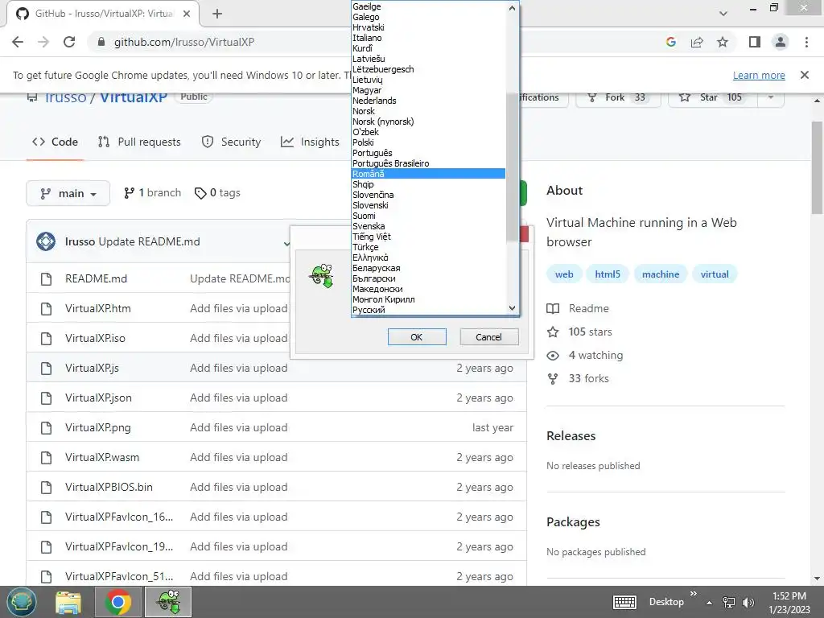
Task: Expand the Star list dropdown arrow
Action: (771, 97)
